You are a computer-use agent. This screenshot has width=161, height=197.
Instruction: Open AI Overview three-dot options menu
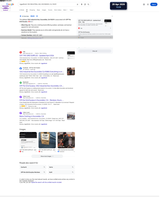pyautogui.click(x=112, y=16)
